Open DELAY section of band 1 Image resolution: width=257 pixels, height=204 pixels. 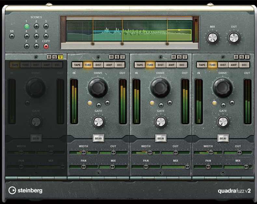coord(36,138)
